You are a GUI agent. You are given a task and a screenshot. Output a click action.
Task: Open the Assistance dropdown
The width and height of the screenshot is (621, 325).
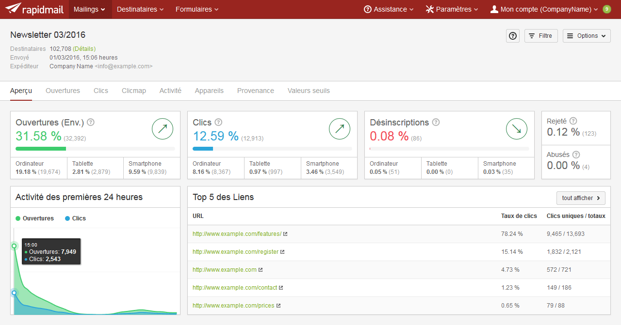389,9
